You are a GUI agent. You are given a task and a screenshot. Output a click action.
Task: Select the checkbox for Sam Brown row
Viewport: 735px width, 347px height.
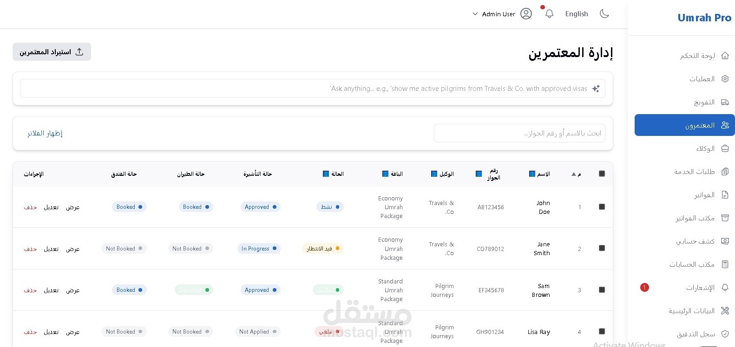602,290
